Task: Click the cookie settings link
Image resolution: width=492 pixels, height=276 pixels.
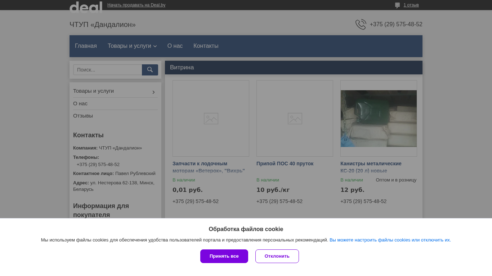Action: (x=390, y=240)
